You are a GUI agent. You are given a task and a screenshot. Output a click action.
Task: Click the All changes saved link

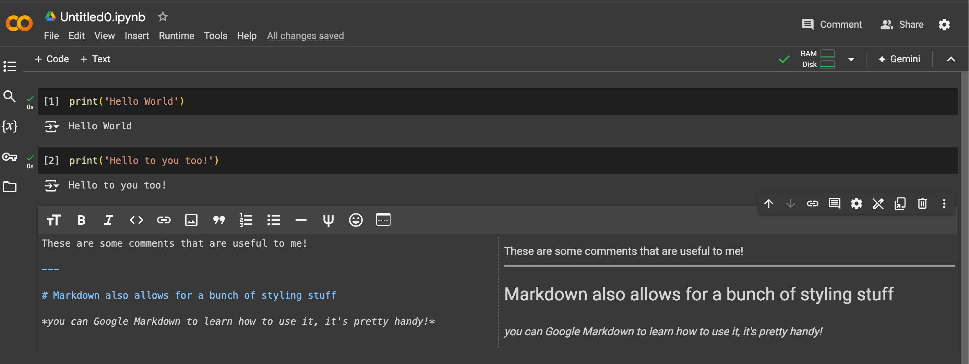pos(305,36)
